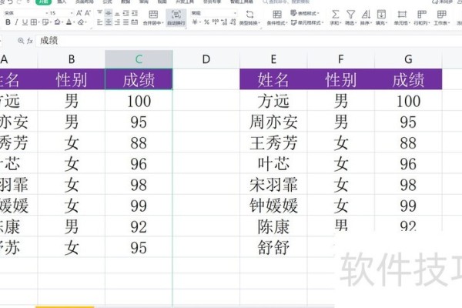The image size is (462, 308).
Task: Open the cell borders tool
Action: (34, 22)
